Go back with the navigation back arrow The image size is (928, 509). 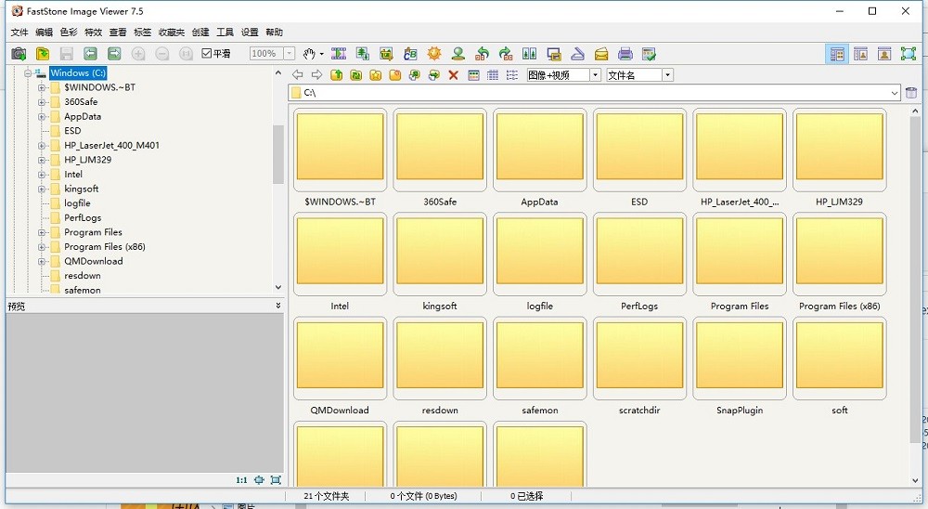pyautogui.click(x=298, y=74)
